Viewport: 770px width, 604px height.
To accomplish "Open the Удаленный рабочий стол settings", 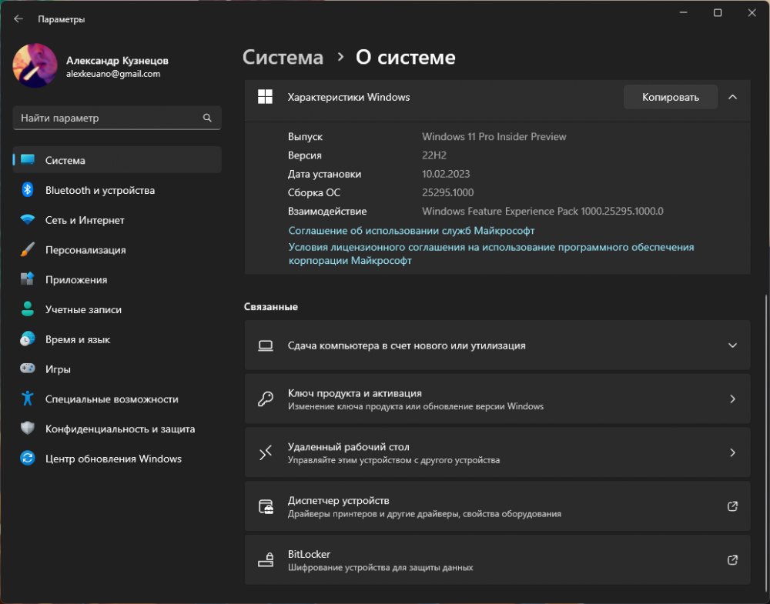I will 497,453.
